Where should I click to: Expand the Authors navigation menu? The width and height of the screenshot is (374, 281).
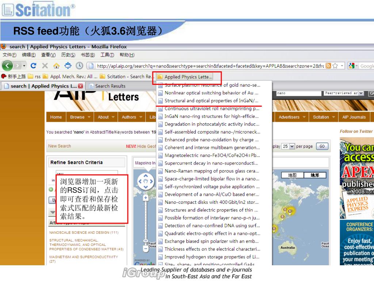click(x=131, y=117)
